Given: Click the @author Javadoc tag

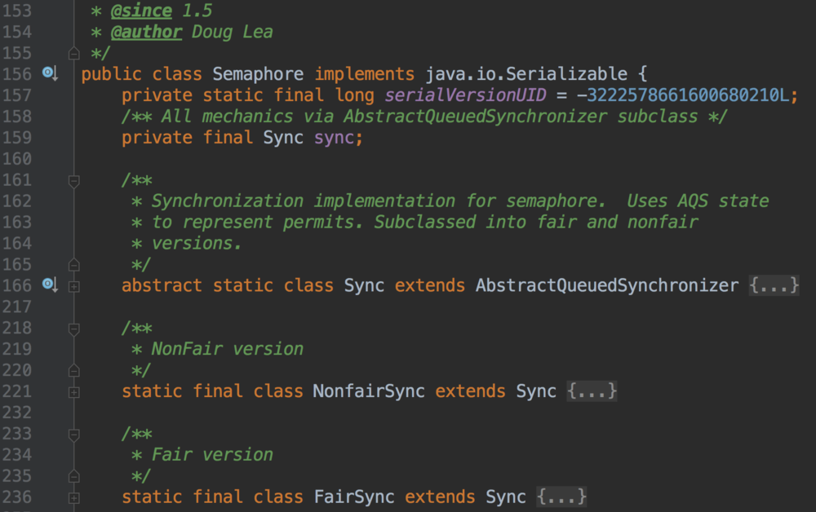Looking at the screenshot, I should (146, 32).
